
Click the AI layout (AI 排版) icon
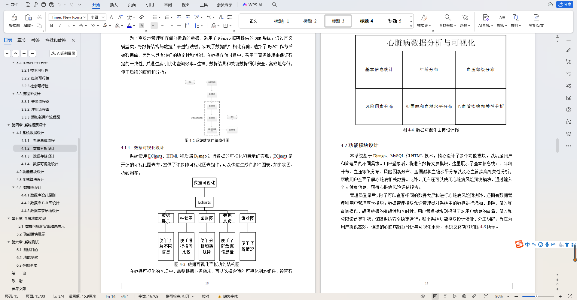(x=486, y=21)
